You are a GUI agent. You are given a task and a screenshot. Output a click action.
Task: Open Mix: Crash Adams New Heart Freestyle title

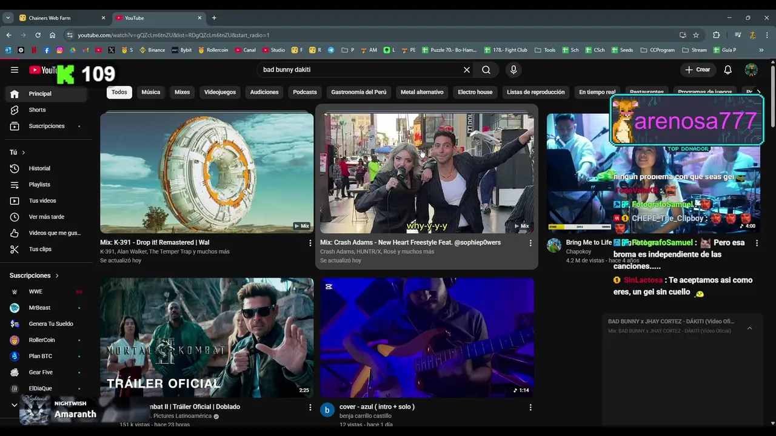pos(410,243)
